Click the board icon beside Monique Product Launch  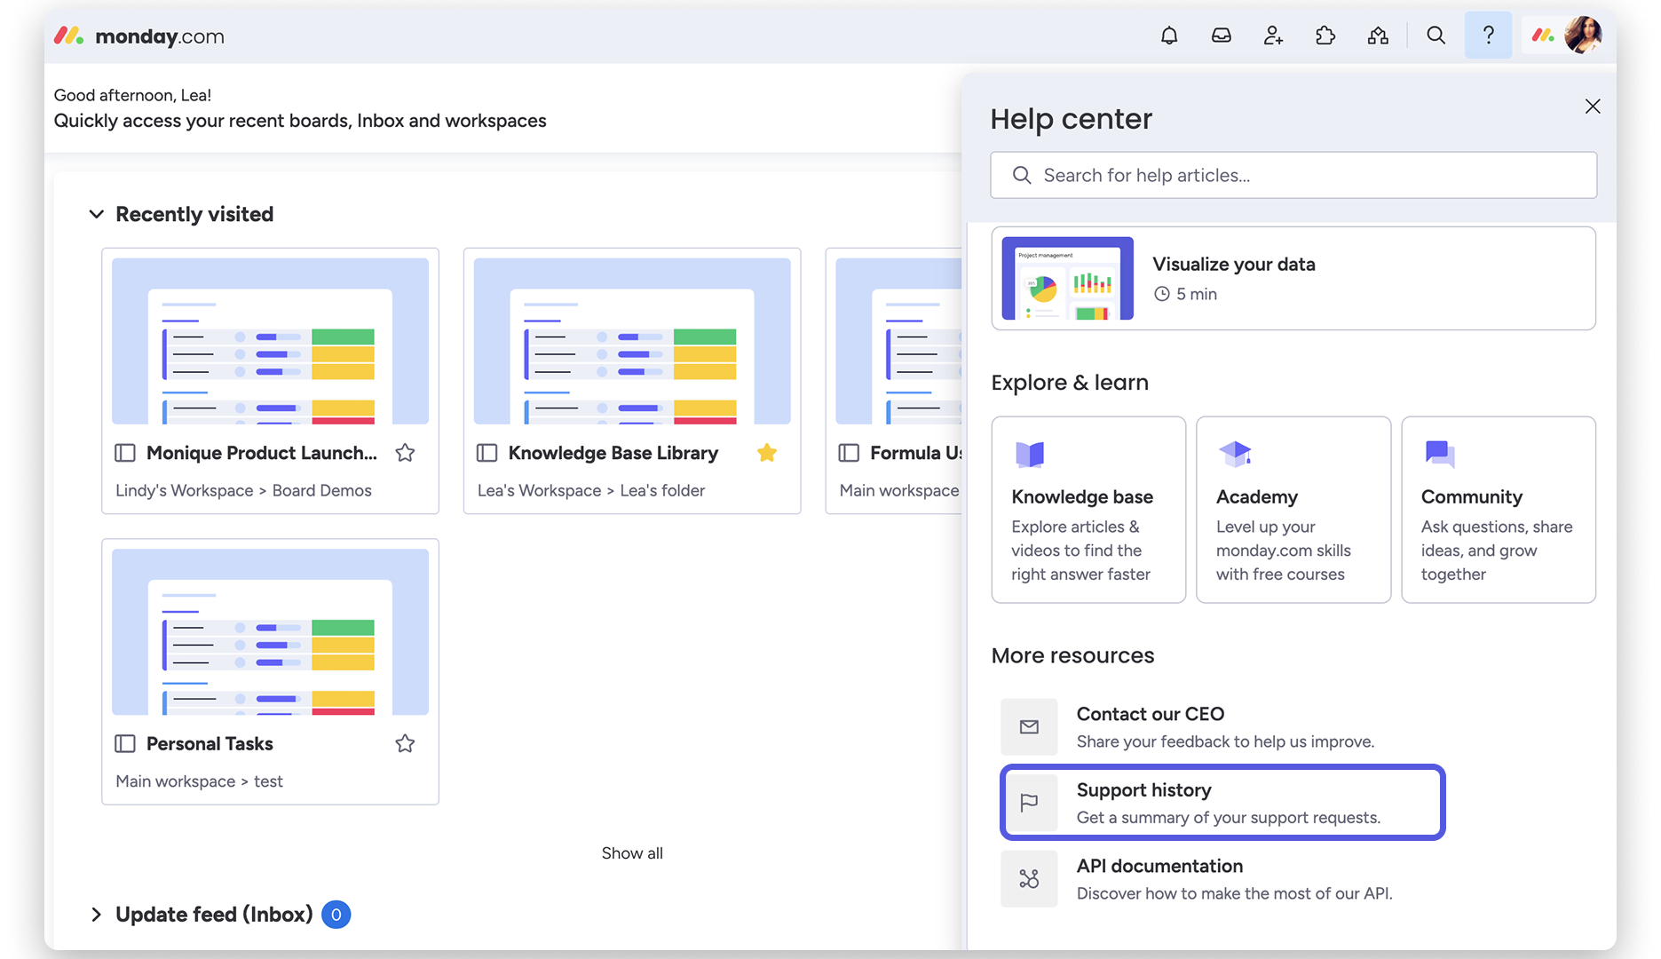125,453
